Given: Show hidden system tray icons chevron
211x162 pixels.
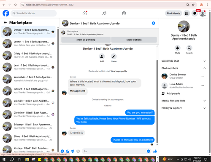Looking at the screenshot, I should pos(178,159).
